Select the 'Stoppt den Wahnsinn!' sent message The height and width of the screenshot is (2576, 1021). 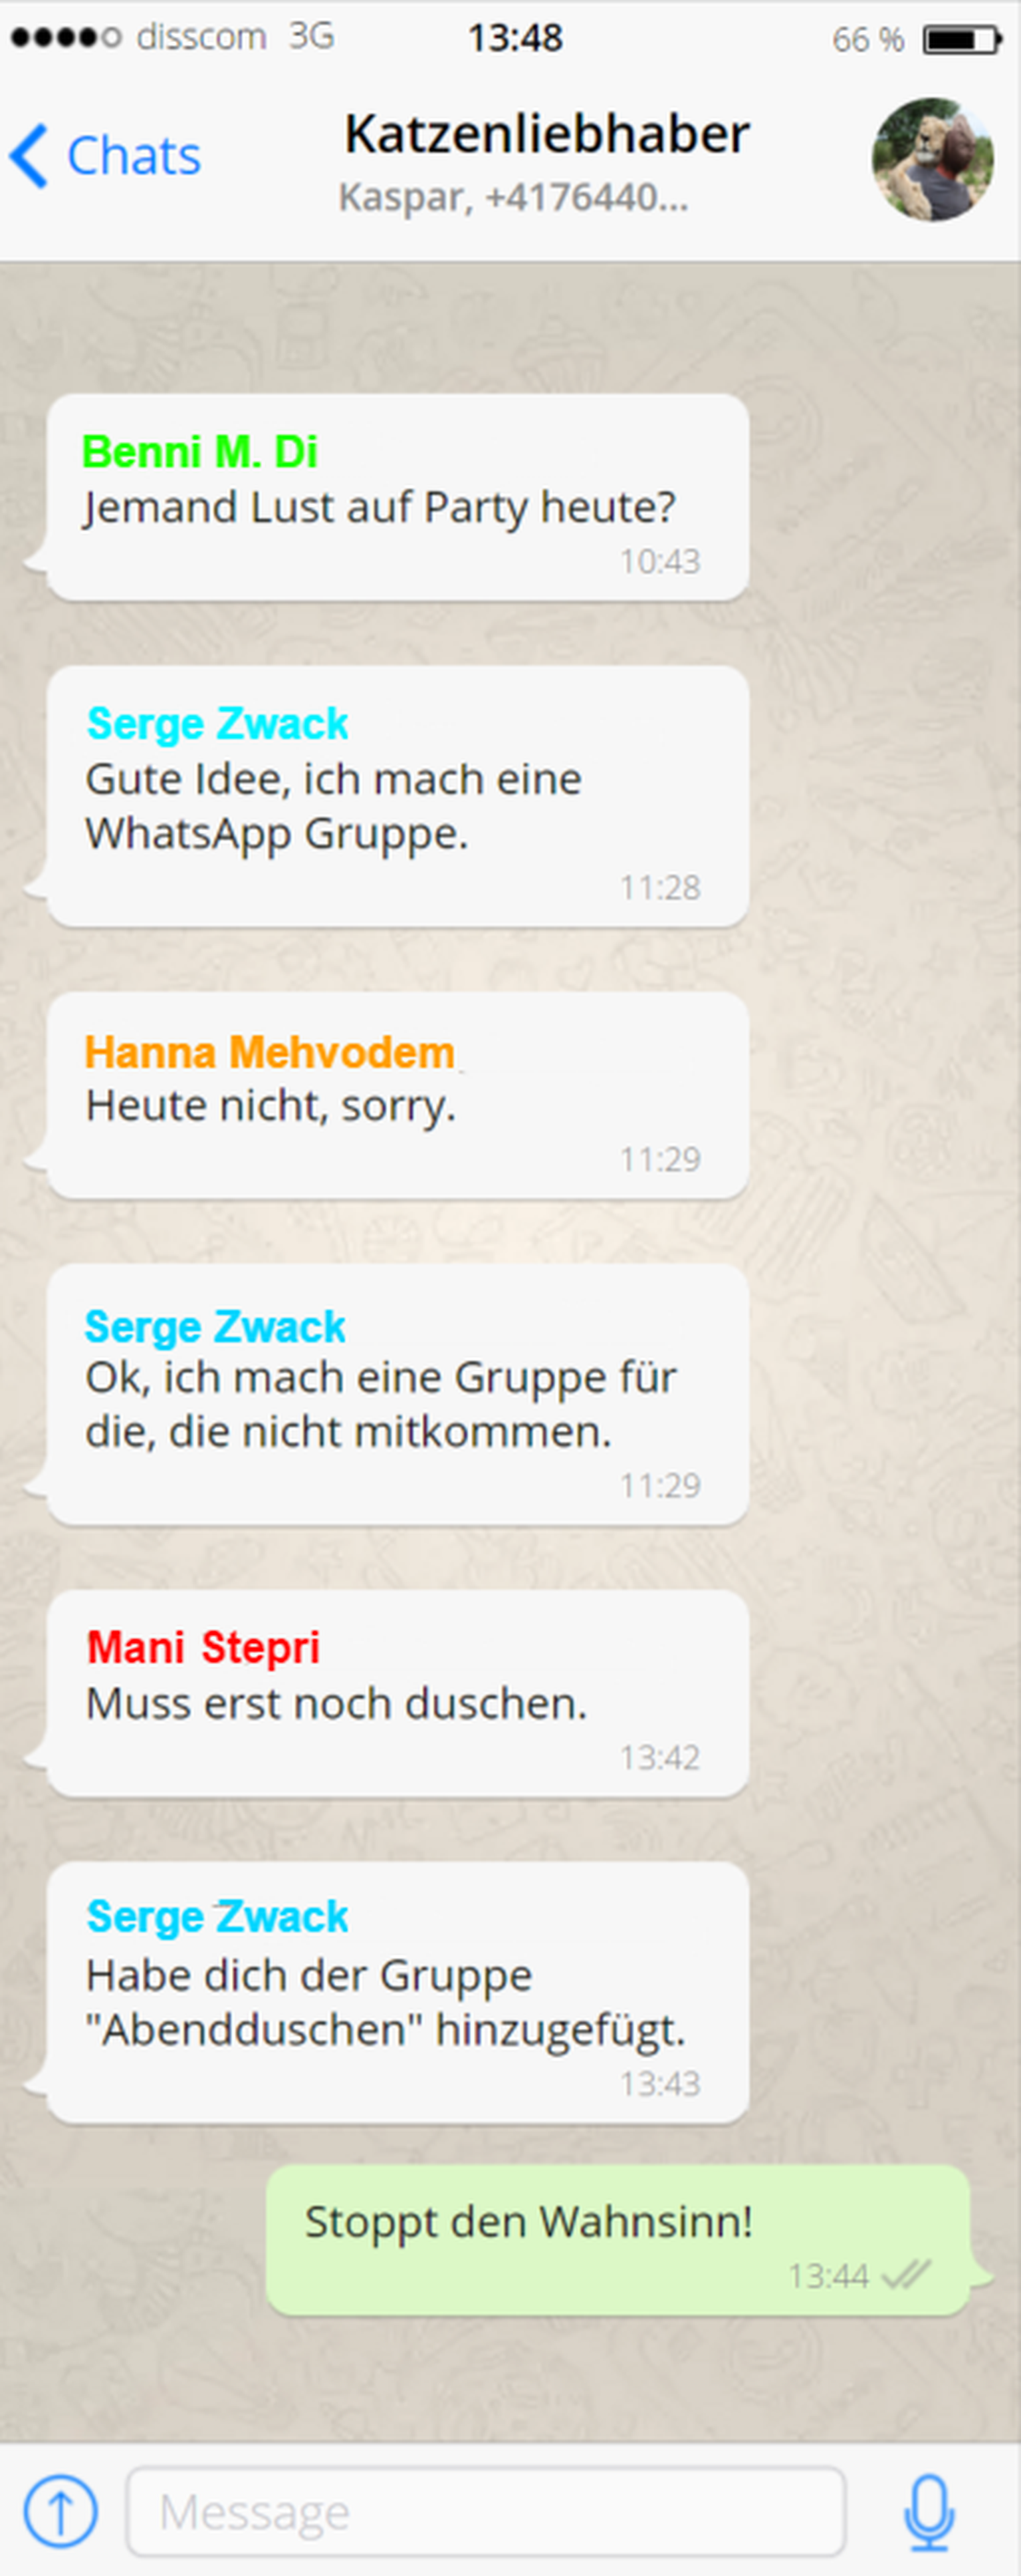pos(618,2240)
